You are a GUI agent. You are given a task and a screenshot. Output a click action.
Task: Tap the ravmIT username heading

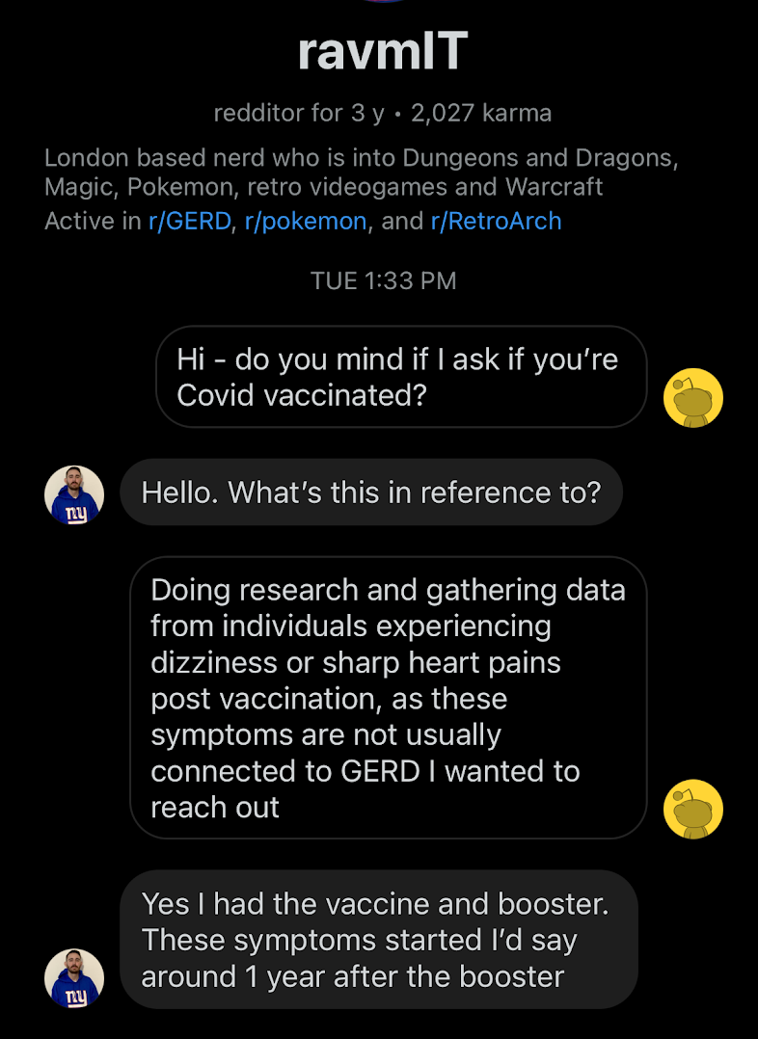coord(383,51)
